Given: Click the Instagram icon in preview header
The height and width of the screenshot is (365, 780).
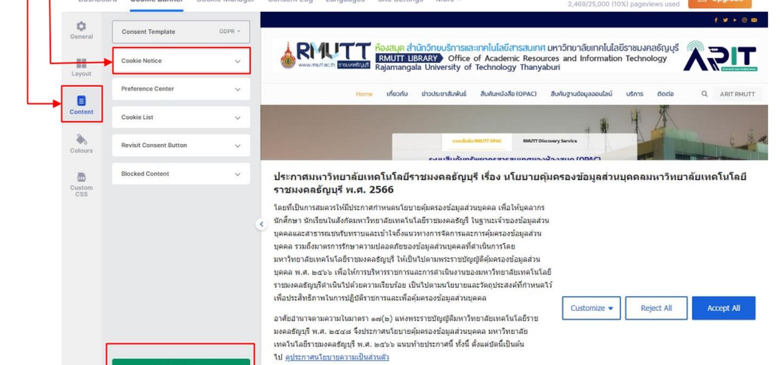Looking at the screenshot, I should [744, 20].
